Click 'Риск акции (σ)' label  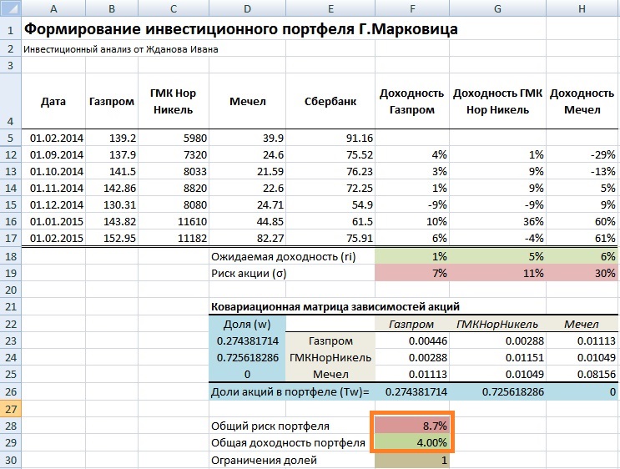(x=249, y=273)
